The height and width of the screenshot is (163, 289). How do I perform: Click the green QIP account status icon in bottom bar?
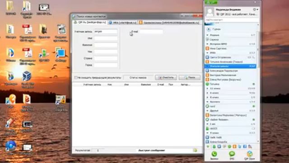[x=214, y=147]
